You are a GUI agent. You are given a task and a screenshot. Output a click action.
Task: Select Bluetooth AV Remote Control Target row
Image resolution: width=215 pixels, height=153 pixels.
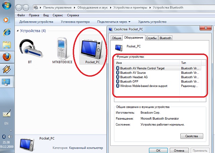[158, 68]
